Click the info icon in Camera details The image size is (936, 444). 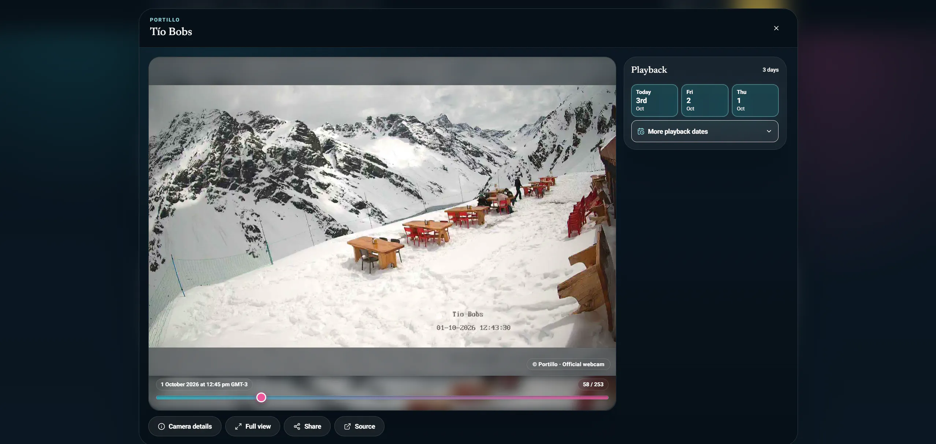(161, 426)
